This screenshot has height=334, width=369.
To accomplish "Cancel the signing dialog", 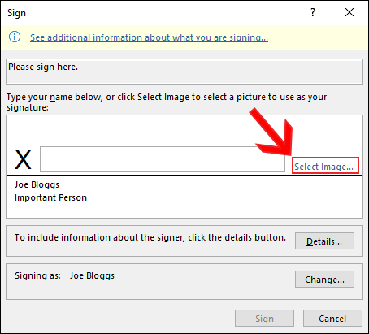I will click(x=332, y=319).
